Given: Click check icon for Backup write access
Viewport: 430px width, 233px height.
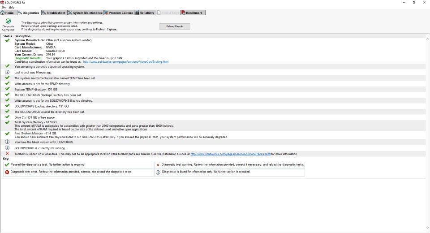Looking at the screenshot, I should tap(8, 100).
